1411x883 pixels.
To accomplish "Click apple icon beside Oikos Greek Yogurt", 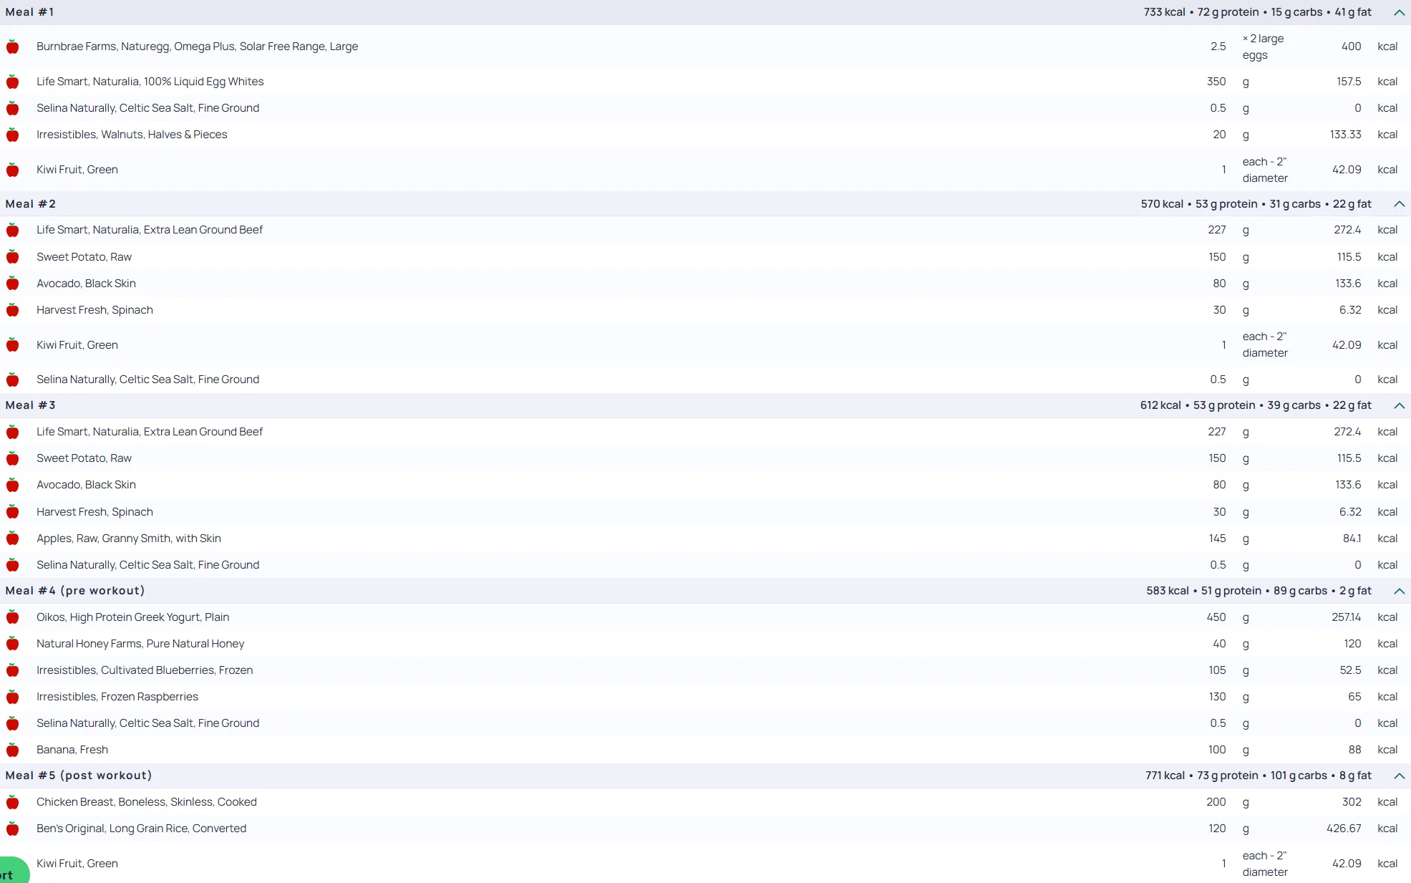I will [13, 617].
